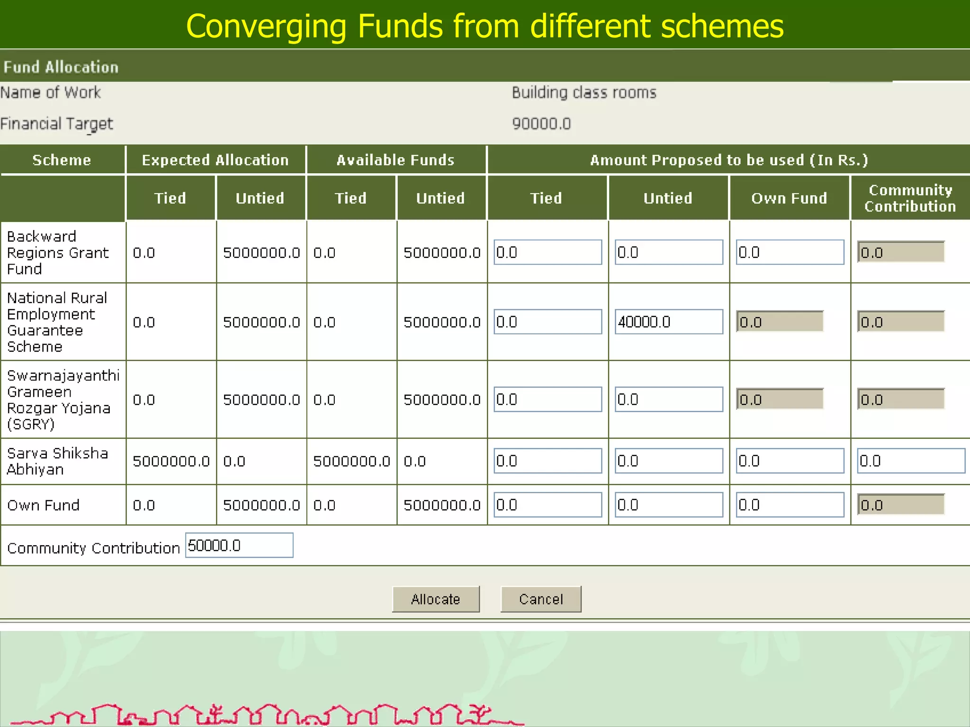Click Swarnajayanthi Grameen Rozgar Yojana scheme name
Image resolution: width=970 pixels, height=727 pixels.
point(63,399)
